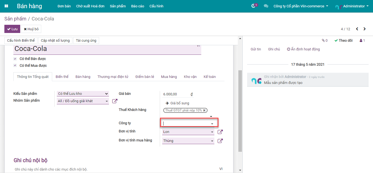
Task: Open the Kiểu Sản phẩm dropdown
Action: click(x=83, y=94)
